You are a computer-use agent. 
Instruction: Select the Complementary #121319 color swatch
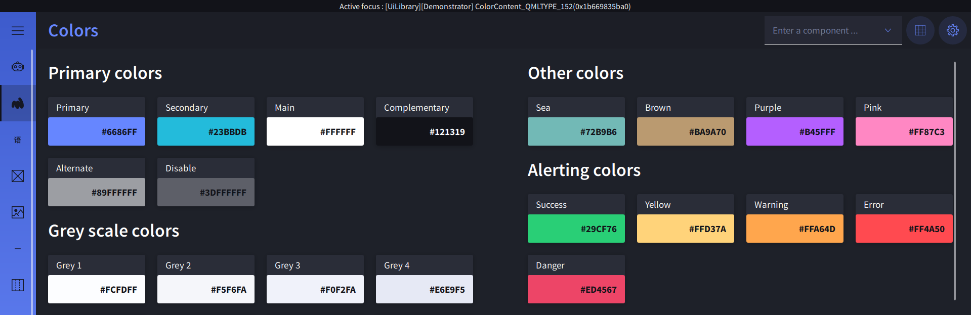click(425, 131)
